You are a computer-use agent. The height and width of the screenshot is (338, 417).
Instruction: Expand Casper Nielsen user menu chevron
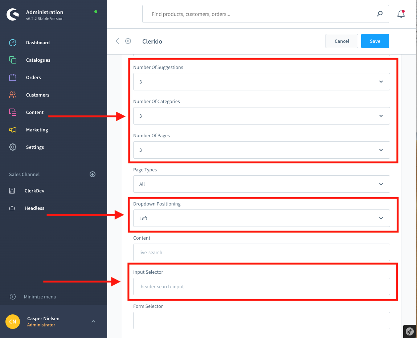tap(93, 321)
